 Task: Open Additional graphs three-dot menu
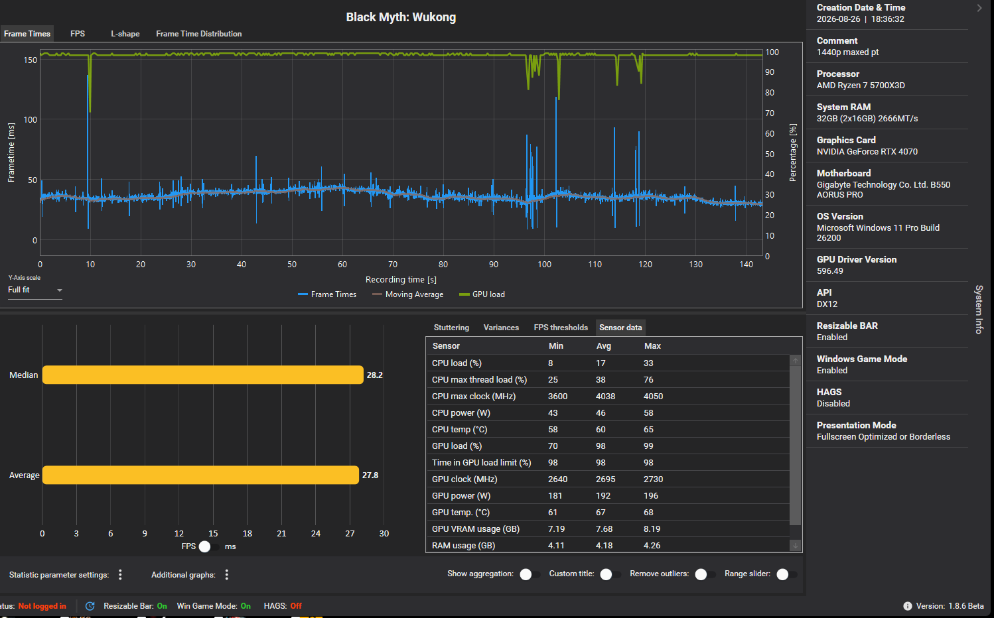(227, 575)
